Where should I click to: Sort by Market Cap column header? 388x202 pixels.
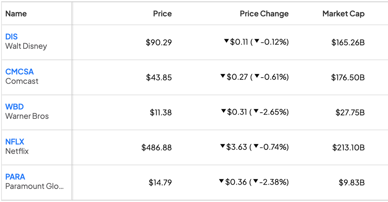(343, 14)
